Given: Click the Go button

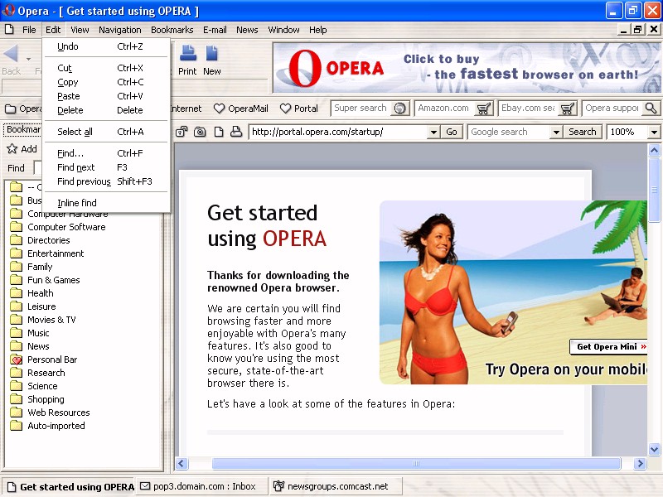Looking at the screenshot, I should pyautogui.click(x=452, y=132).
